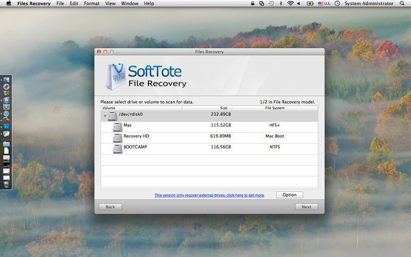
Task: Click the BOOTCAMP volume drive icon
Action: point(118,149)
